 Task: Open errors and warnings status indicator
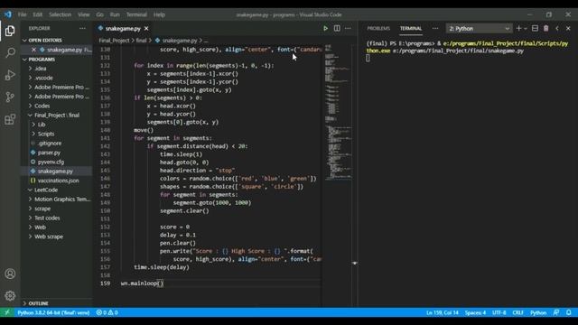[x=107, y=312]
